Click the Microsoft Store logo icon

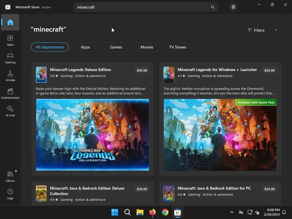click(x=8, y=7)
